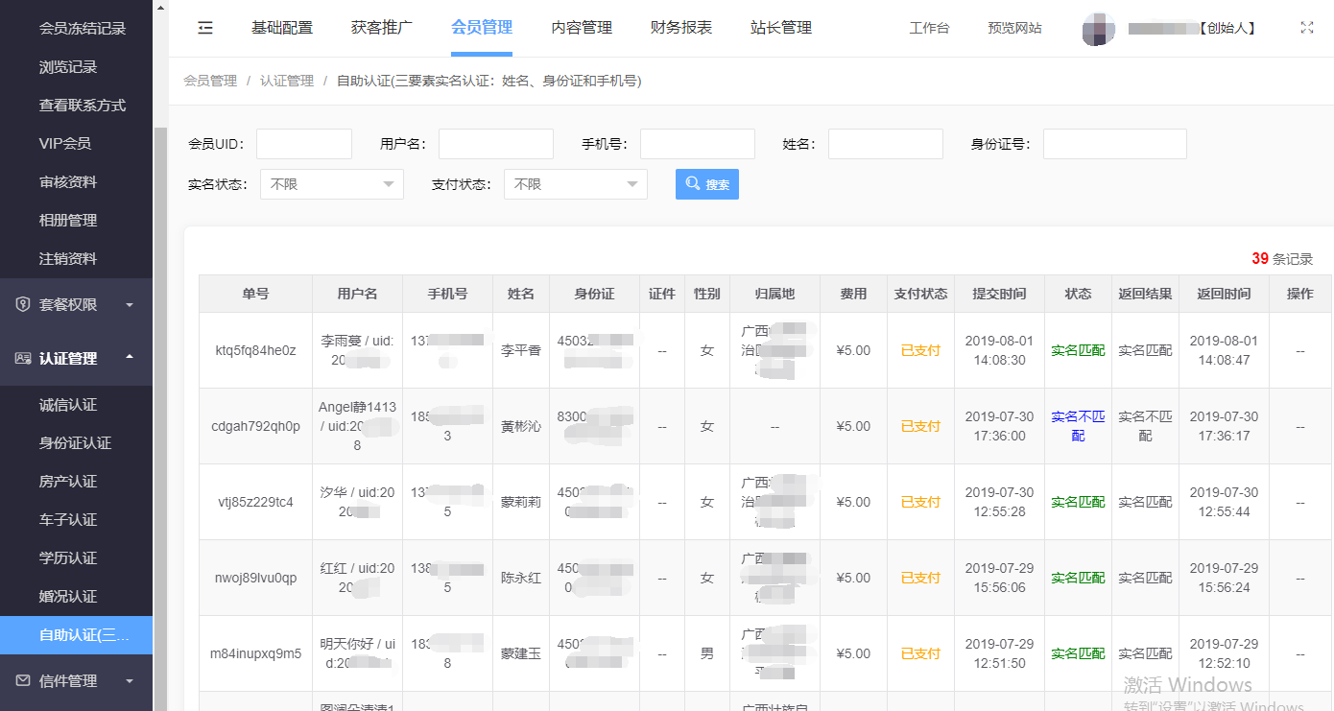Focus the 姓名 input field
Viewport: 1334px width, 711px height.
[886, 144]
